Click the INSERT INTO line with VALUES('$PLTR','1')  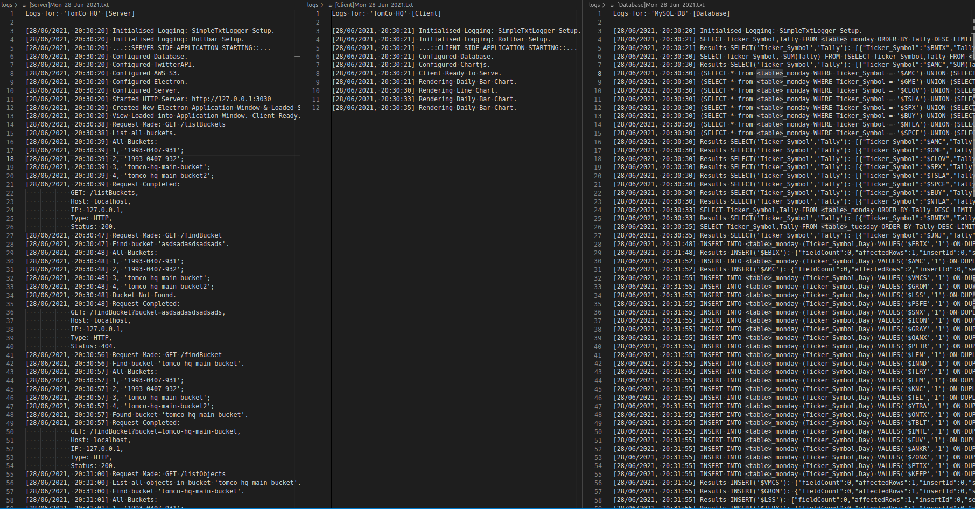click(x=794, y=346)
